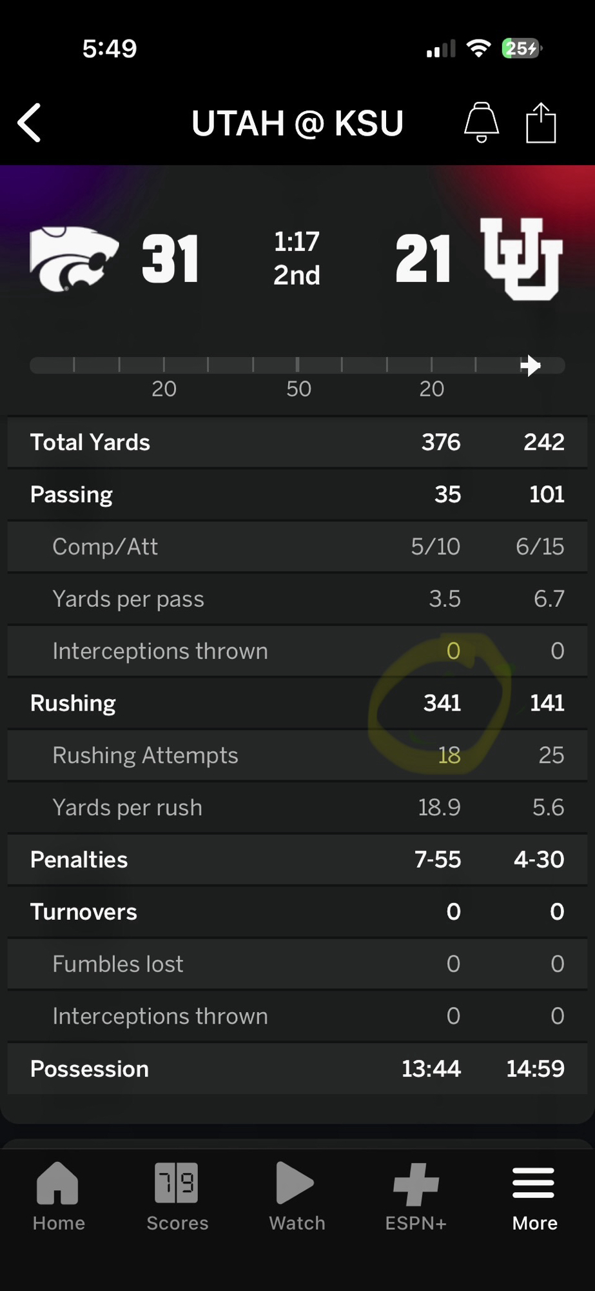Open the More menu
The height and width of the screenshot is (1291, 595).
(x=534, y=1196)
